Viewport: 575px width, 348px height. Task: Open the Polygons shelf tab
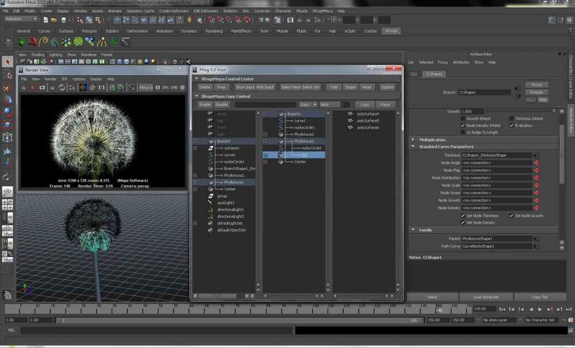click(x=89, y=31)
